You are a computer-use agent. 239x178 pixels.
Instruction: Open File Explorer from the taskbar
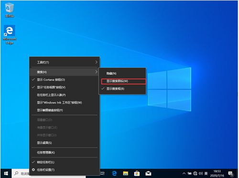(126, 173)
